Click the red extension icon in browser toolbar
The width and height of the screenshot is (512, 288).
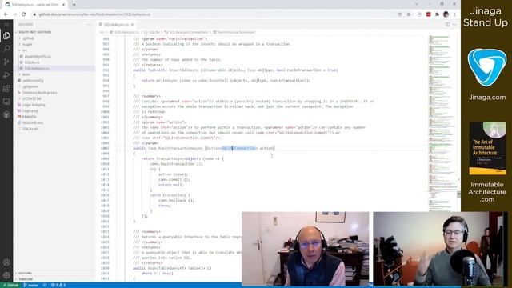point(429,14)
